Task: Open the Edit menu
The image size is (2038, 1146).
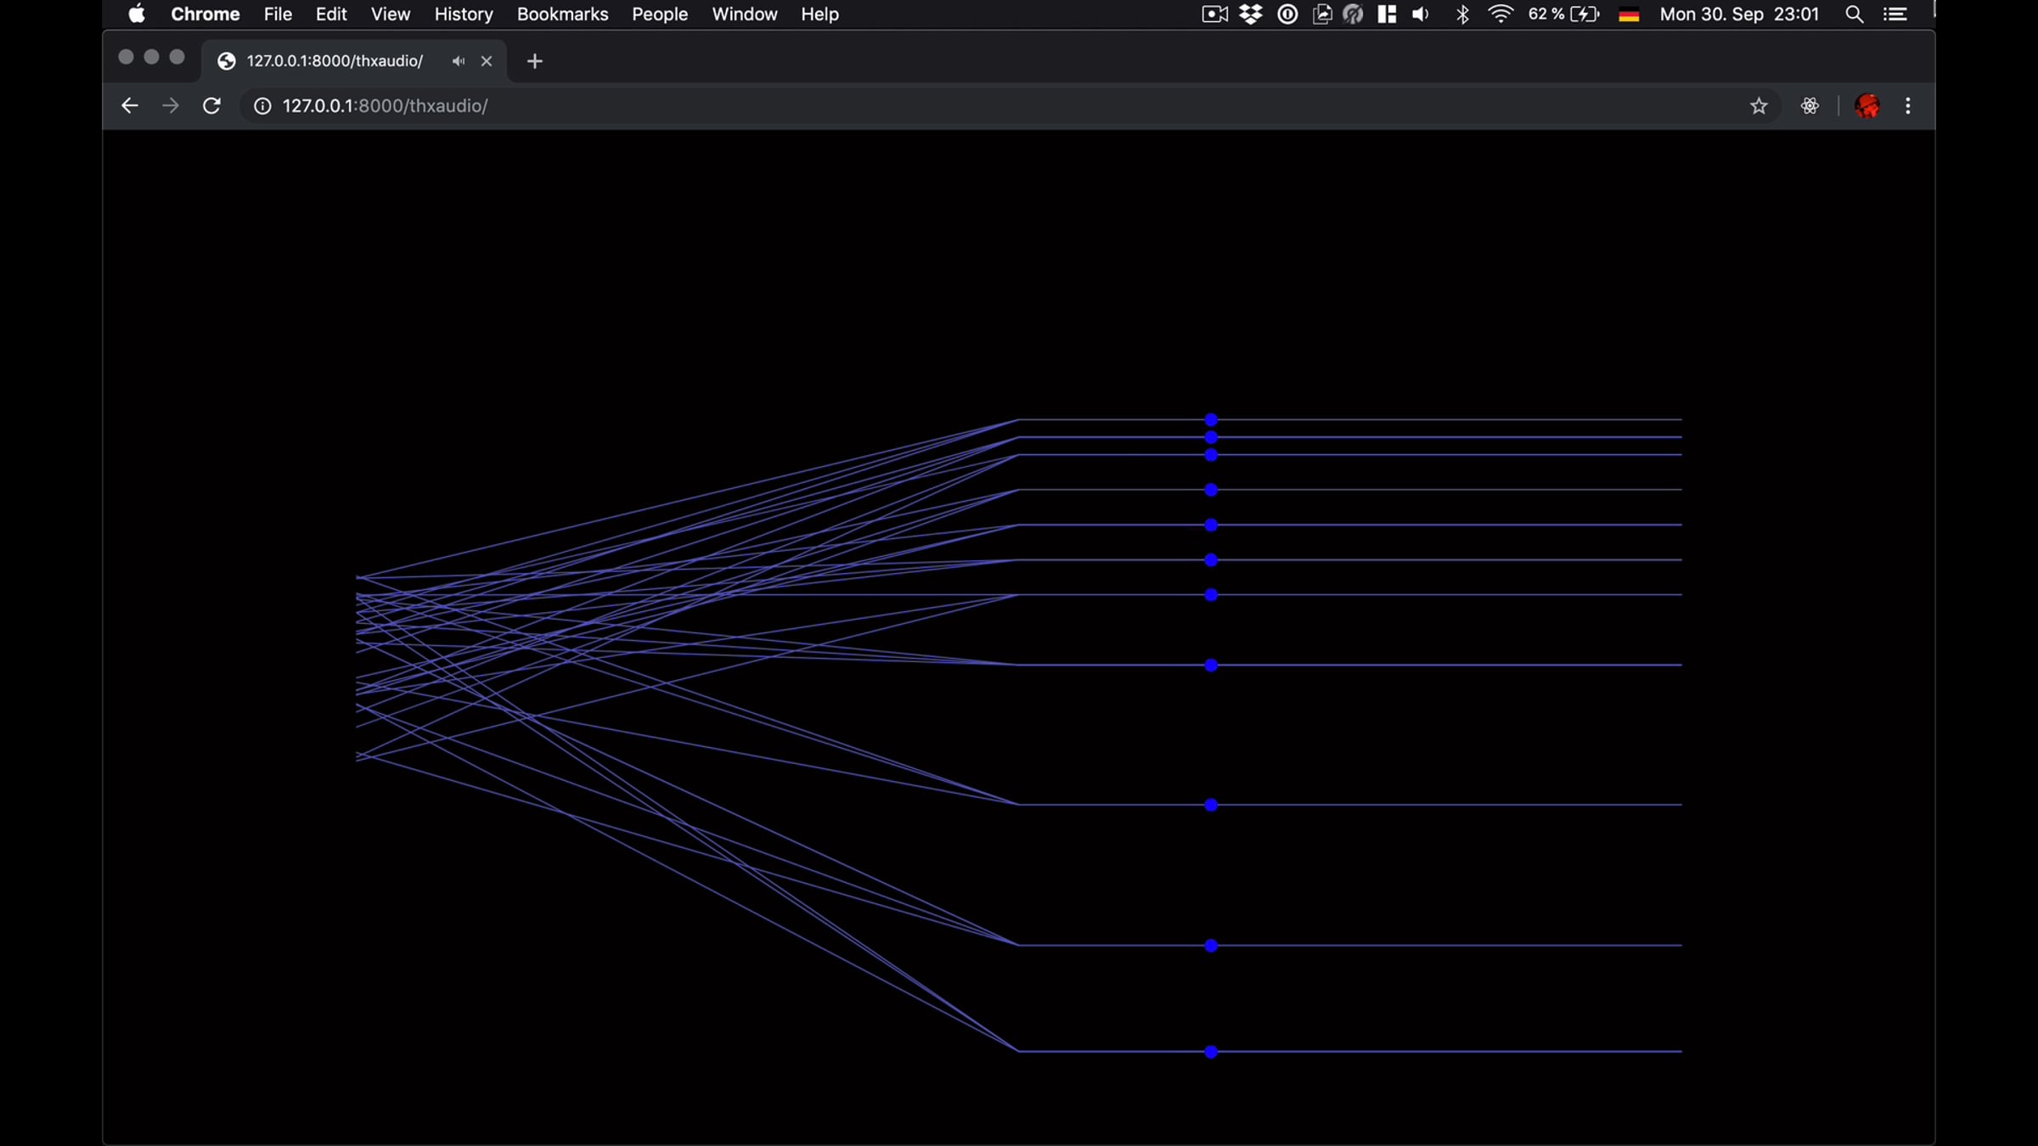Action: point(331,14)
